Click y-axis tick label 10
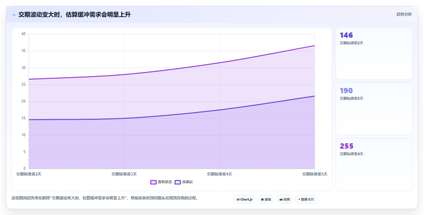The image size is (424, 215). pos(24,135)
